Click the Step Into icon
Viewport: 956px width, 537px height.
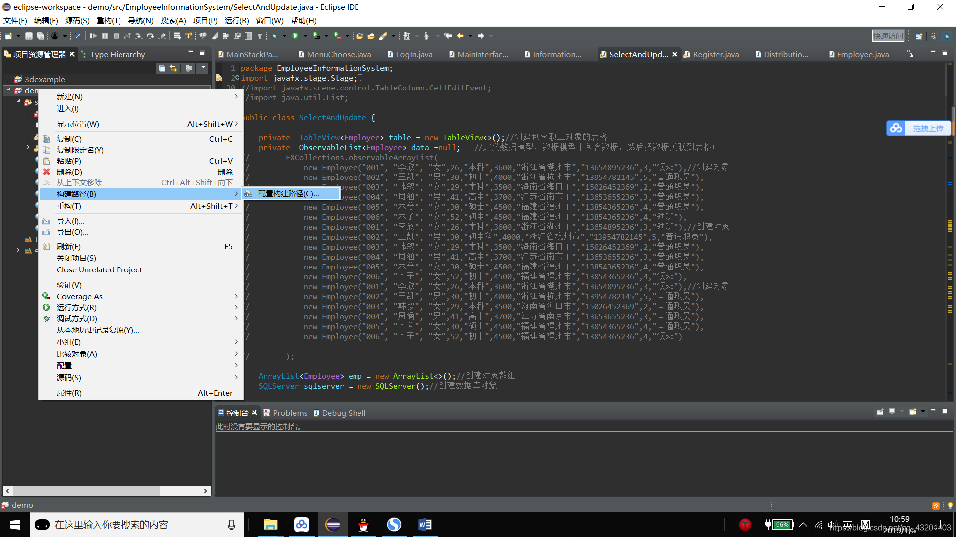click(138, 36)
